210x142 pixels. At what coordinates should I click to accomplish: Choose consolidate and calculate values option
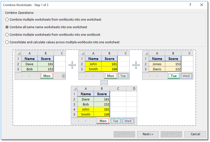click(x=7, y=42)
